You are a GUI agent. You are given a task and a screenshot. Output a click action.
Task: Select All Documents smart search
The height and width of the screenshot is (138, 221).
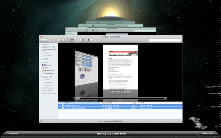tap(49, 94)
